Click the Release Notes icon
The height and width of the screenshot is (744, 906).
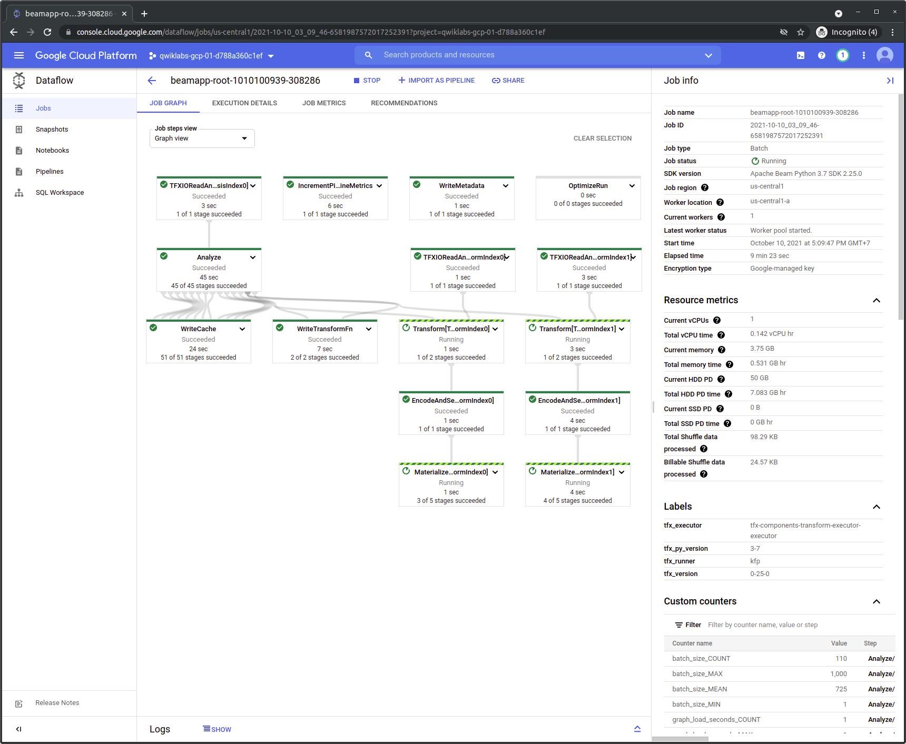pyautogui.click(x=19, y=703)
